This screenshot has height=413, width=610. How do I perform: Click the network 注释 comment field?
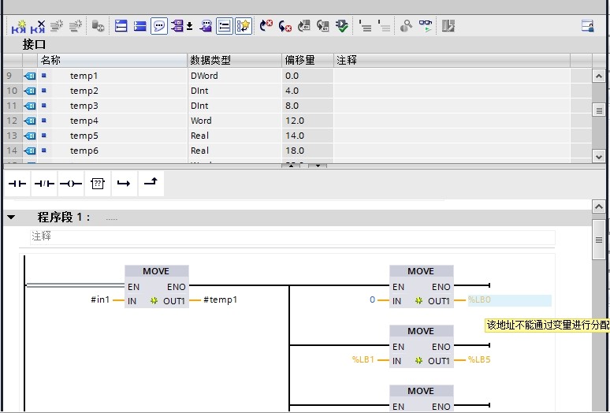(x=292, y=236)
